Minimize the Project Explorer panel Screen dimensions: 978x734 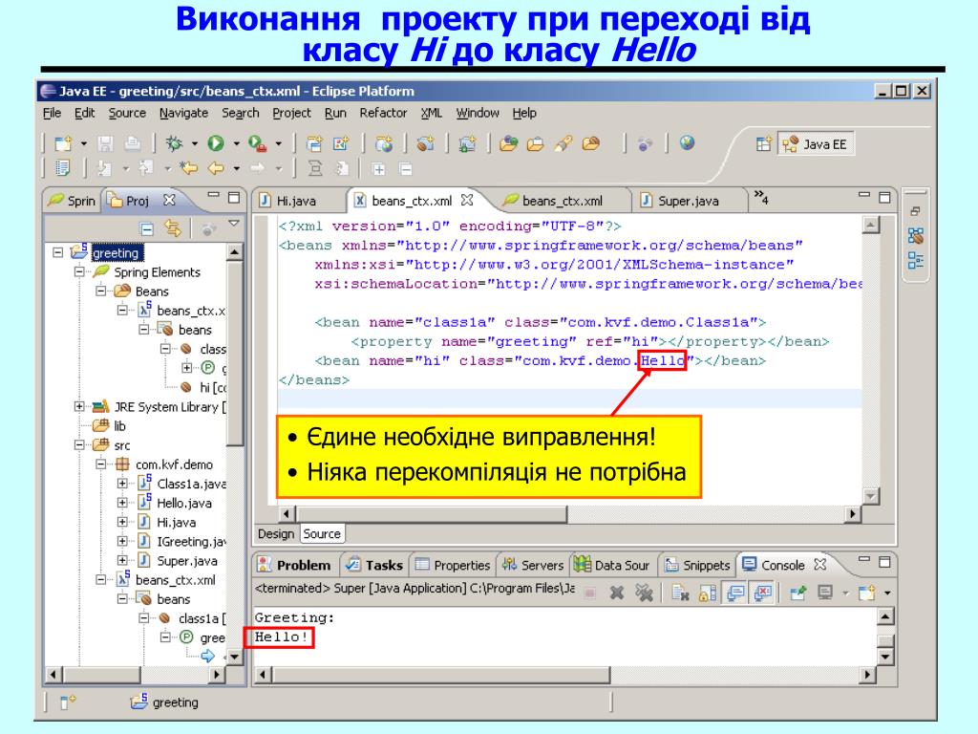click(x=214, y=195)
